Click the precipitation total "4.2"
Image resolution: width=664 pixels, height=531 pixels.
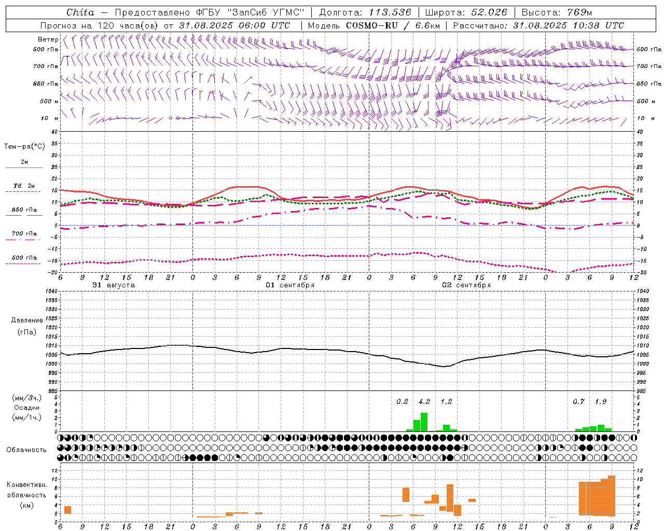pos(424,401)
